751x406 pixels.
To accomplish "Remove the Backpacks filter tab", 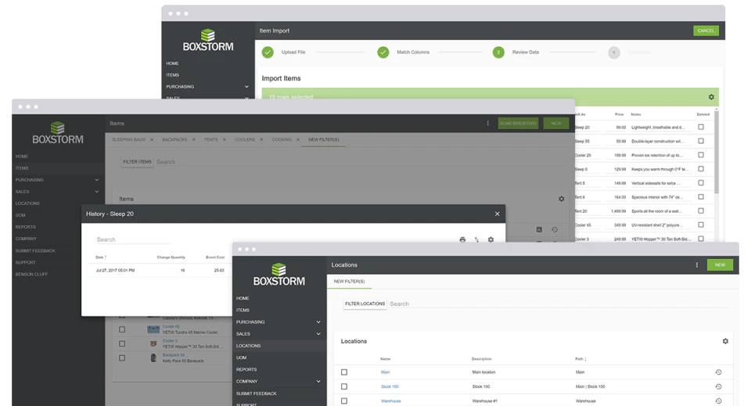I will click(x=193, y=140).
